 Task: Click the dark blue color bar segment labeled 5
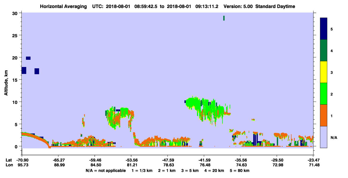tap(324, 29)
